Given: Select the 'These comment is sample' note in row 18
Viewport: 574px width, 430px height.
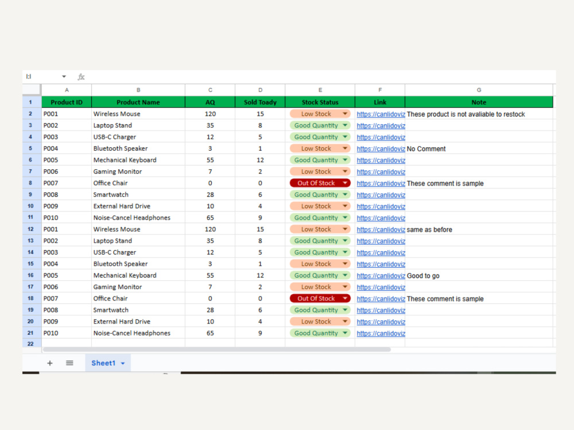Looking at the screenshot, I should 479,299.
